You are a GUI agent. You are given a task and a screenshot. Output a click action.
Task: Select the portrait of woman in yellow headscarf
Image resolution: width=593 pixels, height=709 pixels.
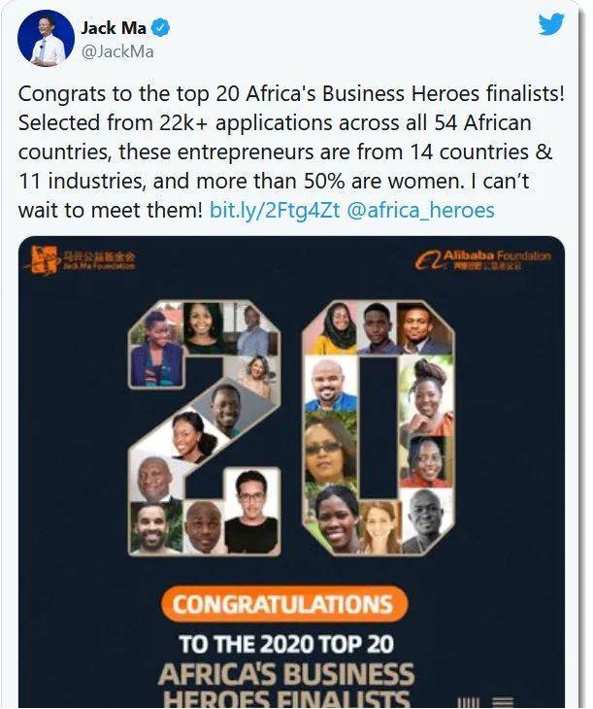333,329
